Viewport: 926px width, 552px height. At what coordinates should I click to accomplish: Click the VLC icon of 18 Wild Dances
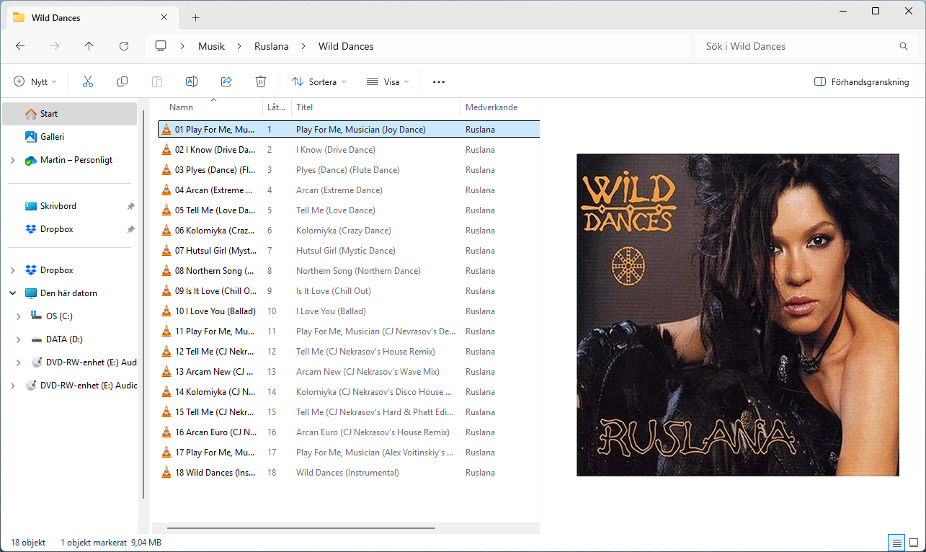[x=166, y=473]
